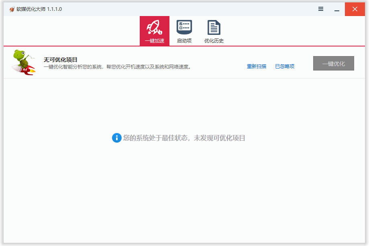Close the 软媒优化大师 window
This screenshot has width=369, height=246.
point(355,8)
